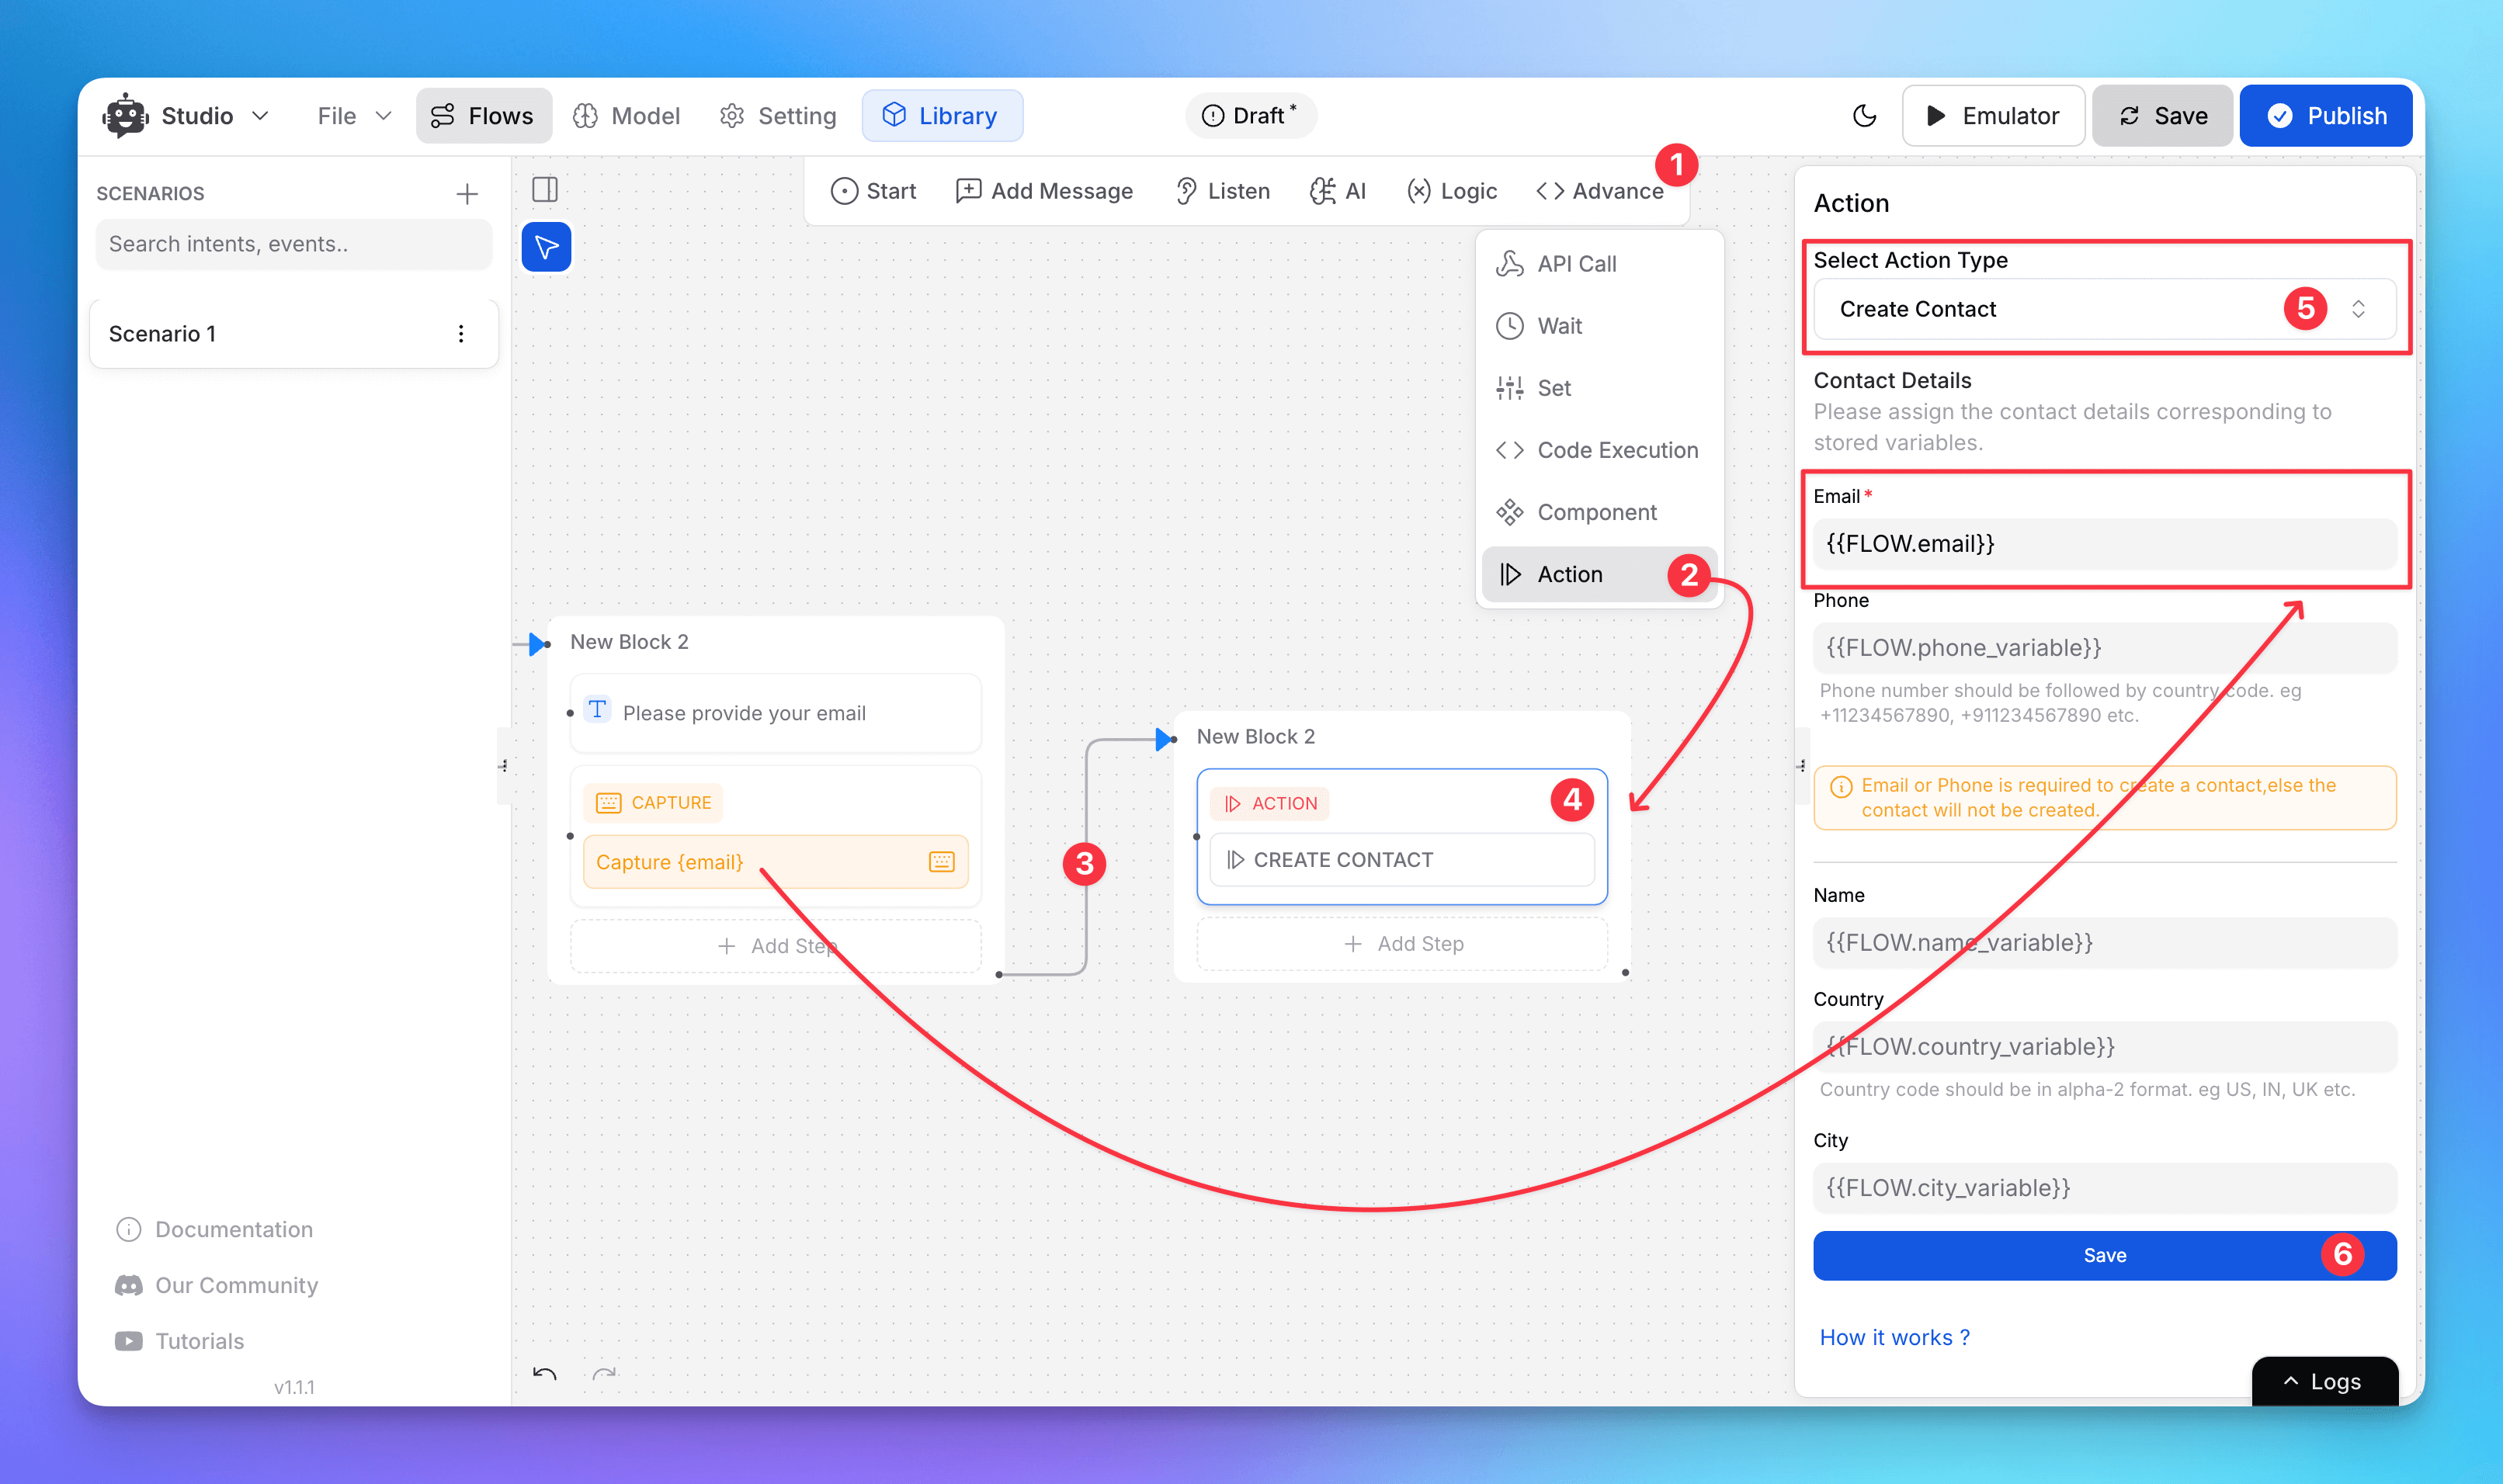The image size is (2503, 1484).
Task: Open Our Community Discord link
Action: click(x=217, y=1286)
